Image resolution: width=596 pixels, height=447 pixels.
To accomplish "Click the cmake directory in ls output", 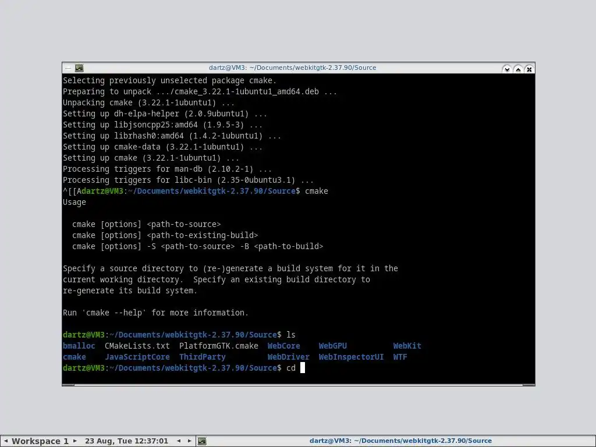I will pos(74,357).
